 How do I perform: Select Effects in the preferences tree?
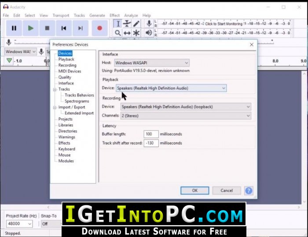(x=64, y=143)
